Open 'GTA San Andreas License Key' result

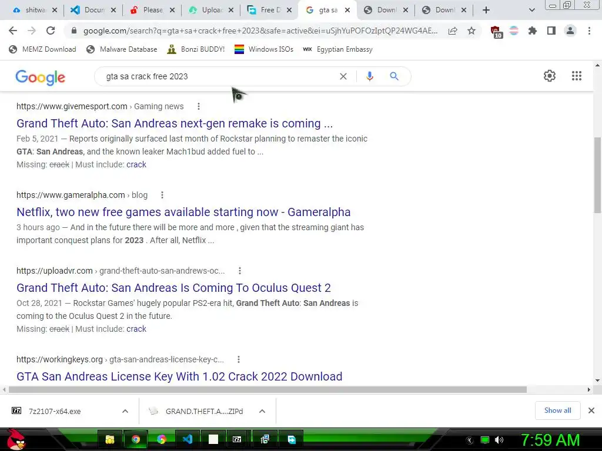click(x=179, y=376)
